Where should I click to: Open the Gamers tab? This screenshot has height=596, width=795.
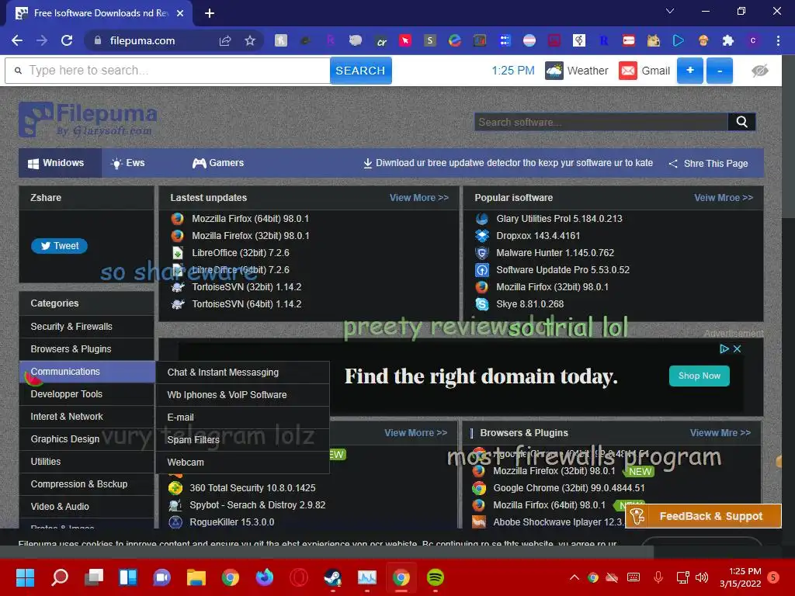click(217, 163)
